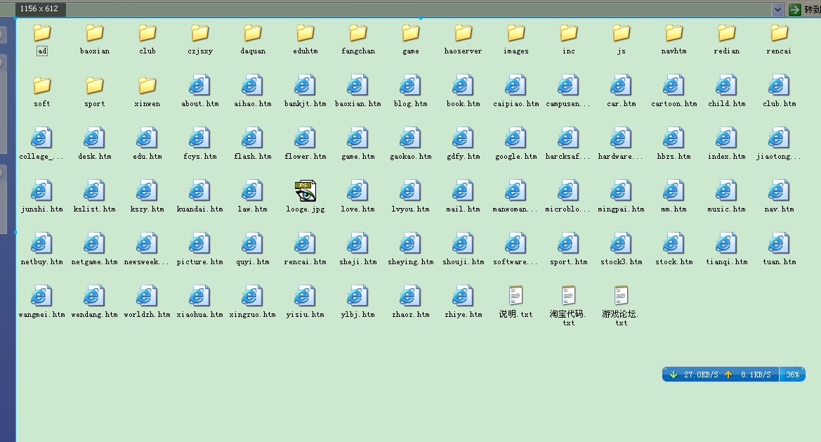Select the google.htm file icon
The height and width of the screenshot is (442, 821).
click(x=515, y=138)
